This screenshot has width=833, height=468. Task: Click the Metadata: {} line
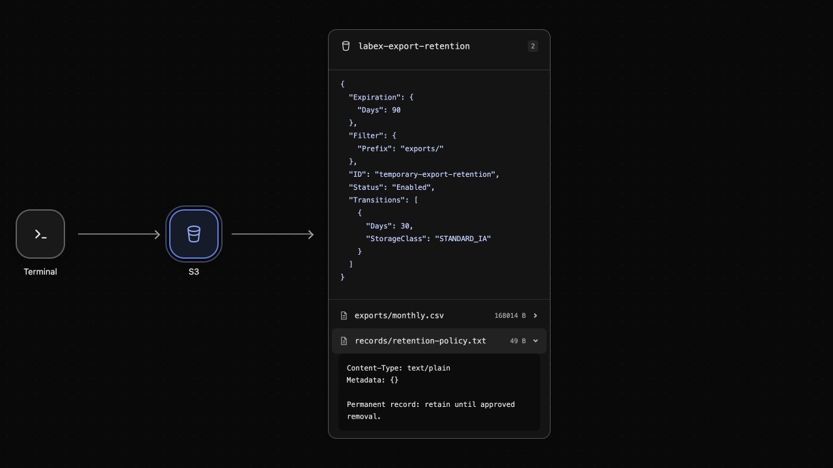[373, 380]
